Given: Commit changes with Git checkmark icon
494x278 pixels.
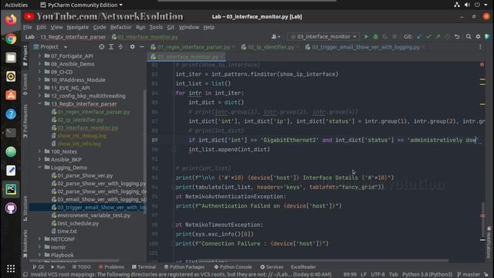Looking at the screenshot, I should tap(428, 37).
